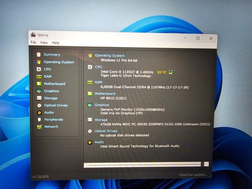Select Graphics label in the sidebar
252x189 pixels.
tap(51, 91)
